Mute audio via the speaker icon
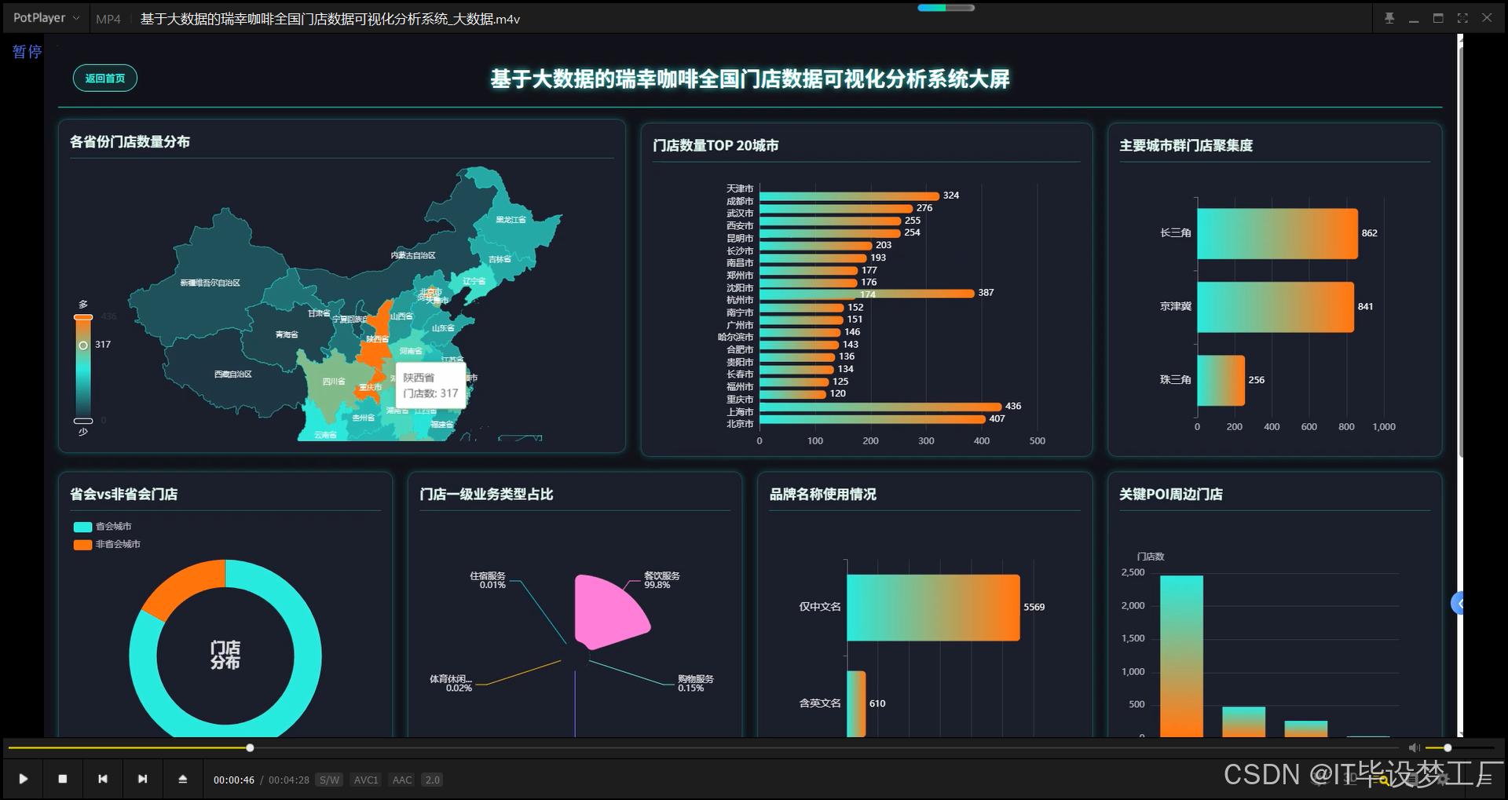 1413,747
